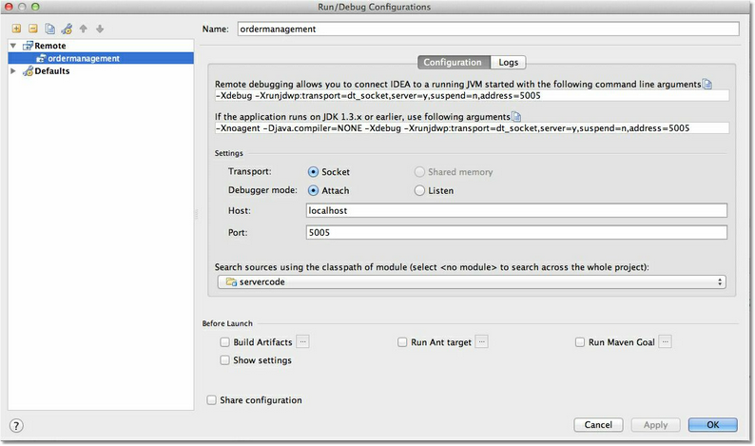Click the Apply button

coord(655,425)
